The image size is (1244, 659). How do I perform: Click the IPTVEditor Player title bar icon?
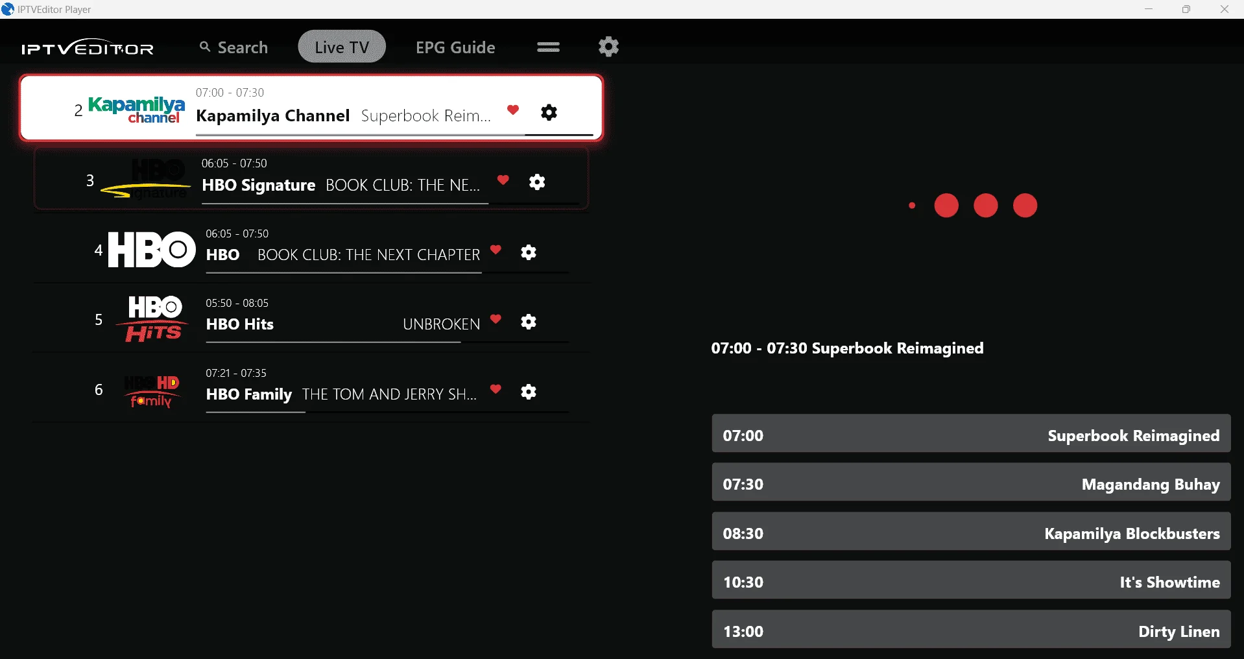click(x=8, y=9)
